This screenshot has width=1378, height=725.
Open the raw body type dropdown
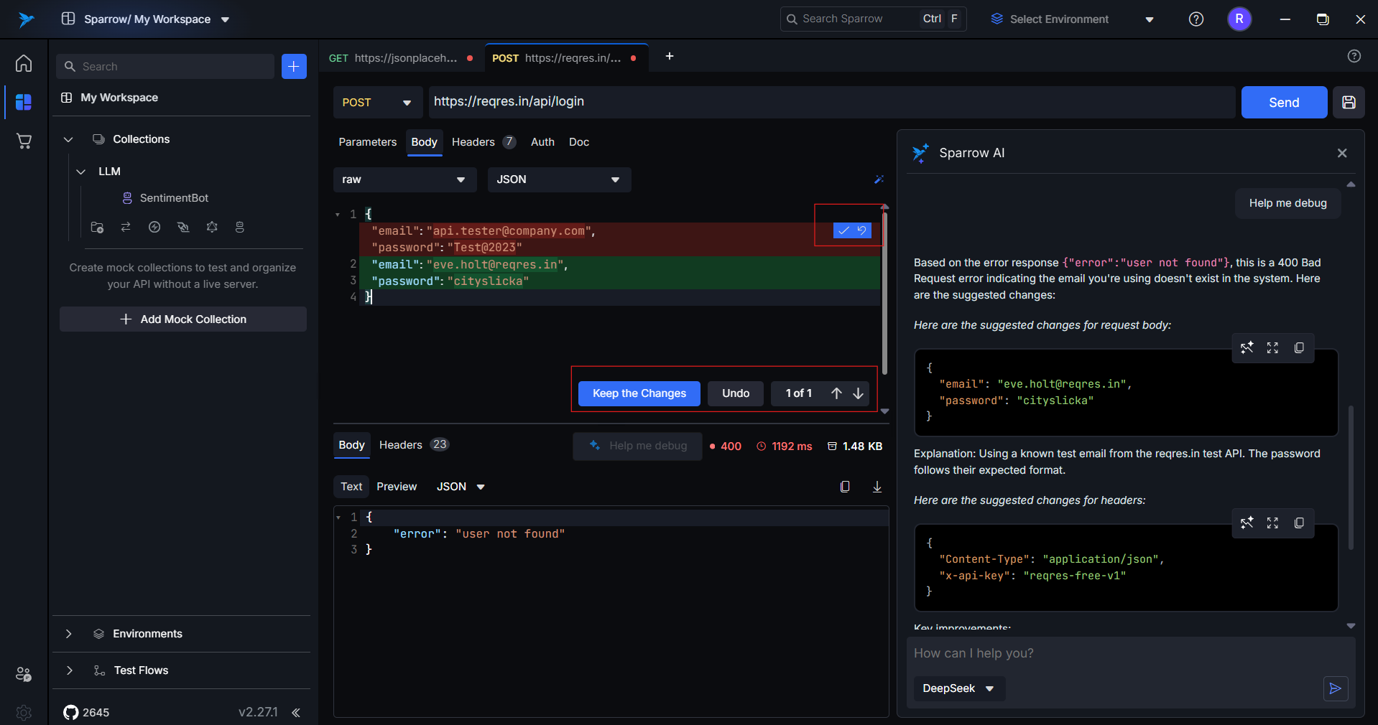coord(404,179)
